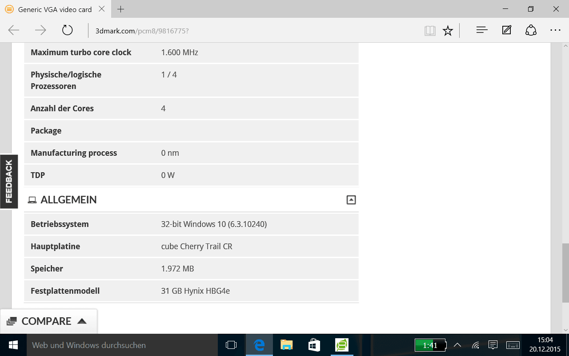Open Task View
569x356 pixels.
coord(231,345)
